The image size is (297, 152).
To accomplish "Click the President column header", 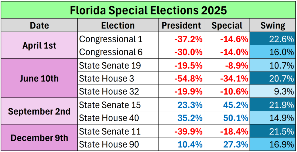I will pos(181,26).
